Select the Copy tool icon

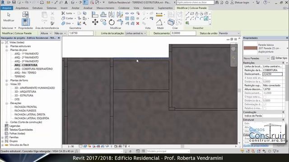coord(103,22)
